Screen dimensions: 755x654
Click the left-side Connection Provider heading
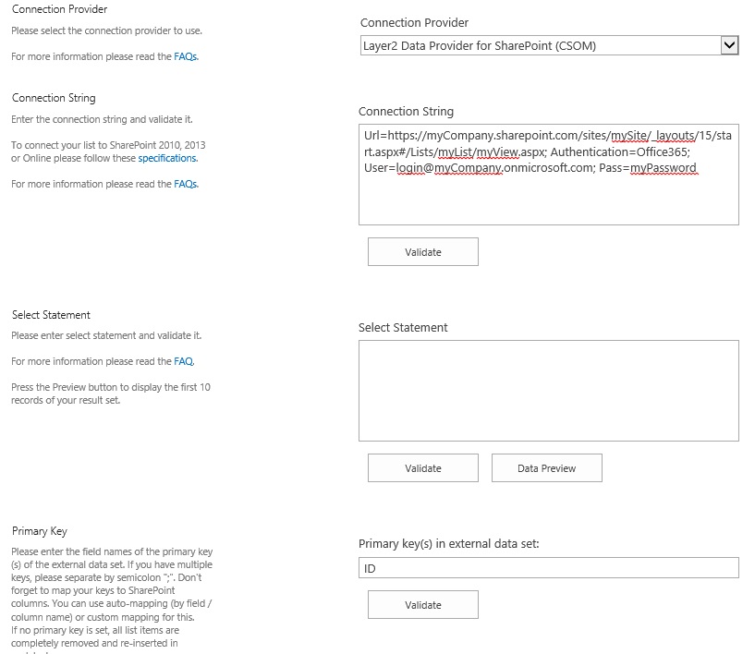click(x=59, y=9)
